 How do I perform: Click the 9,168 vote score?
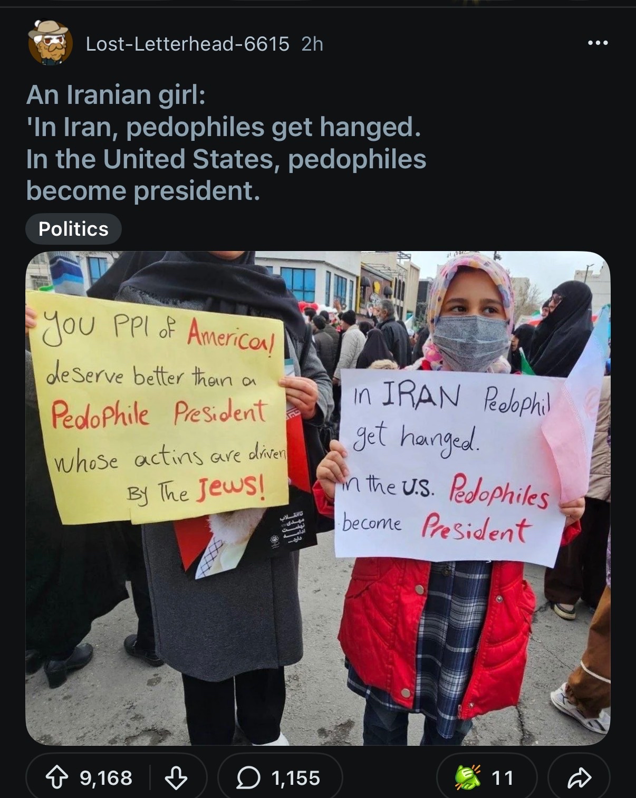(106, 778)
